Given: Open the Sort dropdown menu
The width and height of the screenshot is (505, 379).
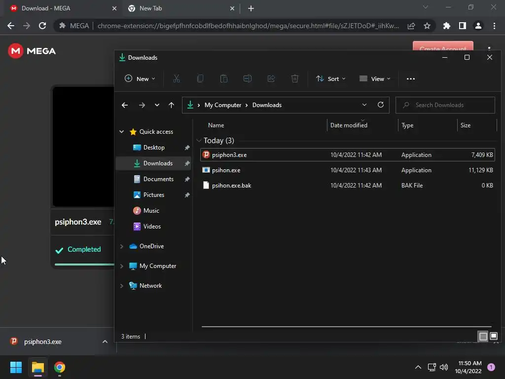Looking at the screenshot, I should click(x=331, y=78).
